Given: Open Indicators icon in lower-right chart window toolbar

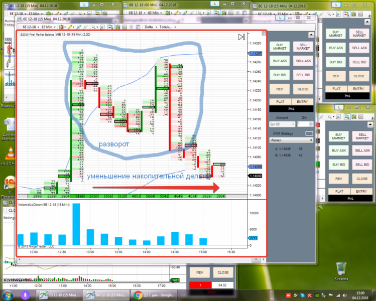Looking at the screenshot, I should [360, 117].
